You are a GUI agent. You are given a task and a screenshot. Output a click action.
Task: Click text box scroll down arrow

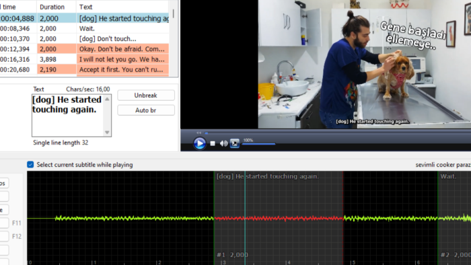click(107, 132)
